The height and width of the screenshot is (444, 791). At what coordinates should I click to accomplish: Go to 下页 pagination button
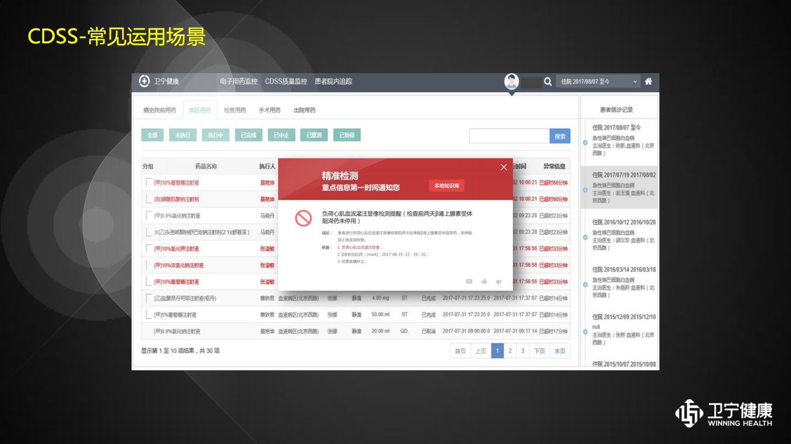coord(539,351)
